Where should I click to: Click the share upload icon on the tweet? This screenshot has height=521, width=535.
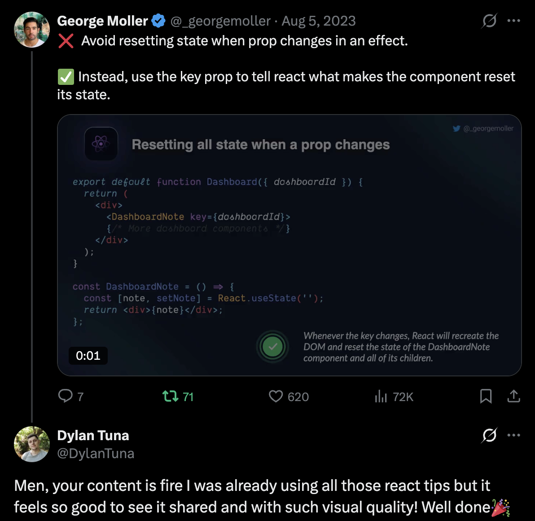pyautogui.click(x=513, y=396)
